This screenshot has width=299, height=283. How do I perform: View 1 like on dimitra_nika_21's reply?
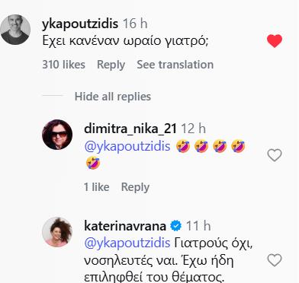[97, 187]
